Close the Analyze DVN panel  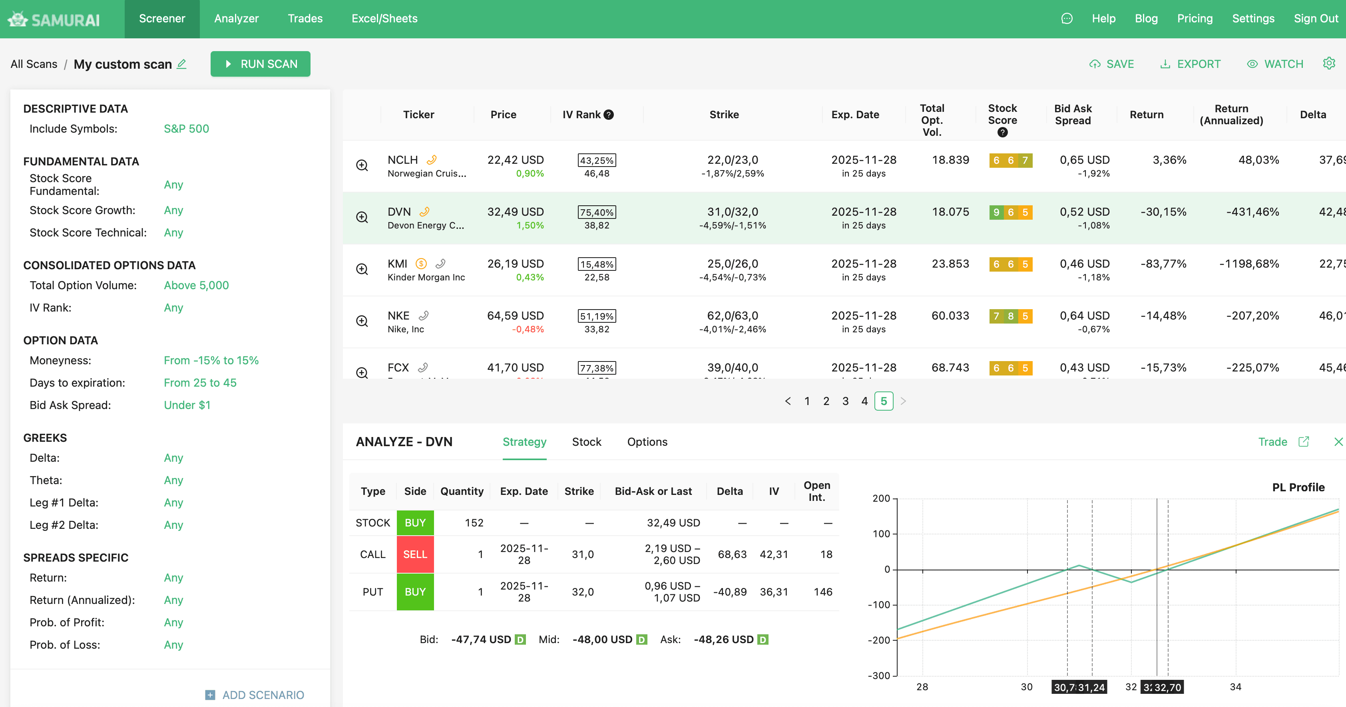click(1338, 442)
